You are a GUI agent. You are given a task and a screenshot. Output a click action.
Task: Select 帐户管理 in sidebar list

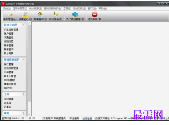pos(9,33)
